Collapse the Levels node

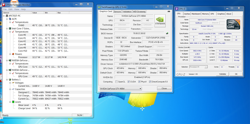(x=10, y=102)
